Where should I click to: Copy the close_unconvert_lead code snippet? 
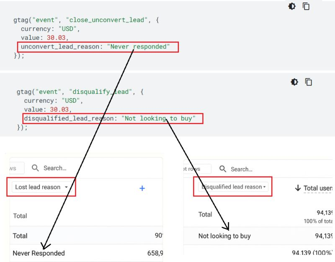point(306,6)
